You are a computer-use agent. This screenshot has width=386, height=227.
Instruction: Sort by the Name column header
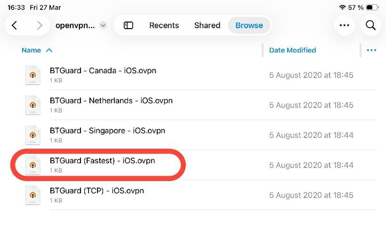31,51
